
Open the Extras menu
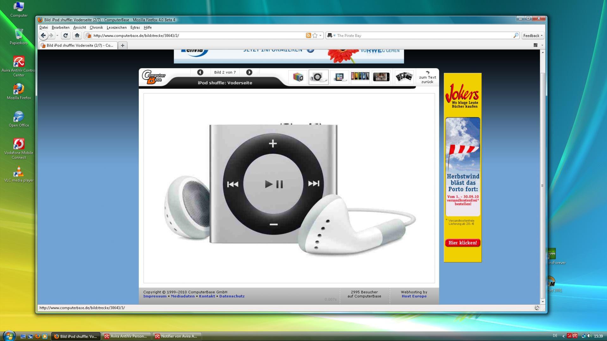pyautogui.click(x=135, y=27)
